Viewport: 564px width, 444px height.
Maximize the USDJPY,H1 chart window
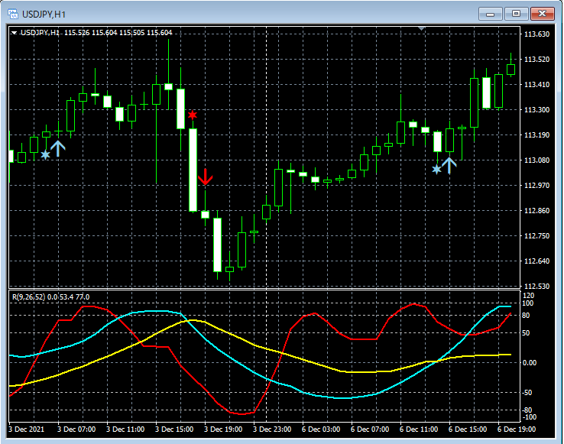click(516, 14)
